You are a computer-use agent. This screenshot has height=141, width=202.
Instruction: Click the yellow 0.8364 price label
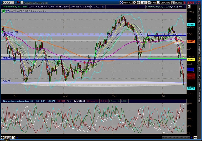click(191, 59)
